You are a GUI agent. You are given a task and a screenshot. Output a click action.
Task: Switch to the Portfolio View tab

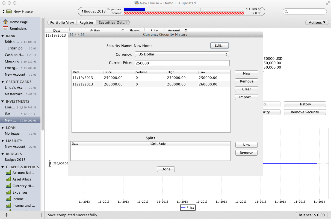pos(62,22)
